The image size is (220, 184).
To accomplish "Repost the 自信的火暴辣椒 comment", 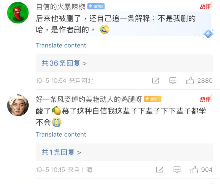I will click(155, 80).
